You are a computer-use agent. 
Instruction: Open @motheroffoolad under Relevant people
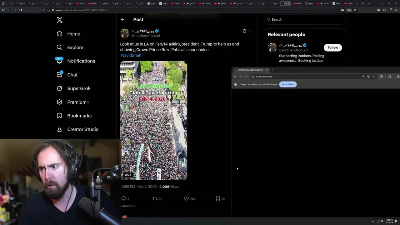pyautogui.click(x=293, y=50)
